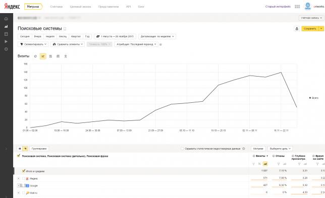Image resolution: width=325 pixels, height=198 pixels.
Task: Expand the Яндекс row in table
Action: (19, 178)
